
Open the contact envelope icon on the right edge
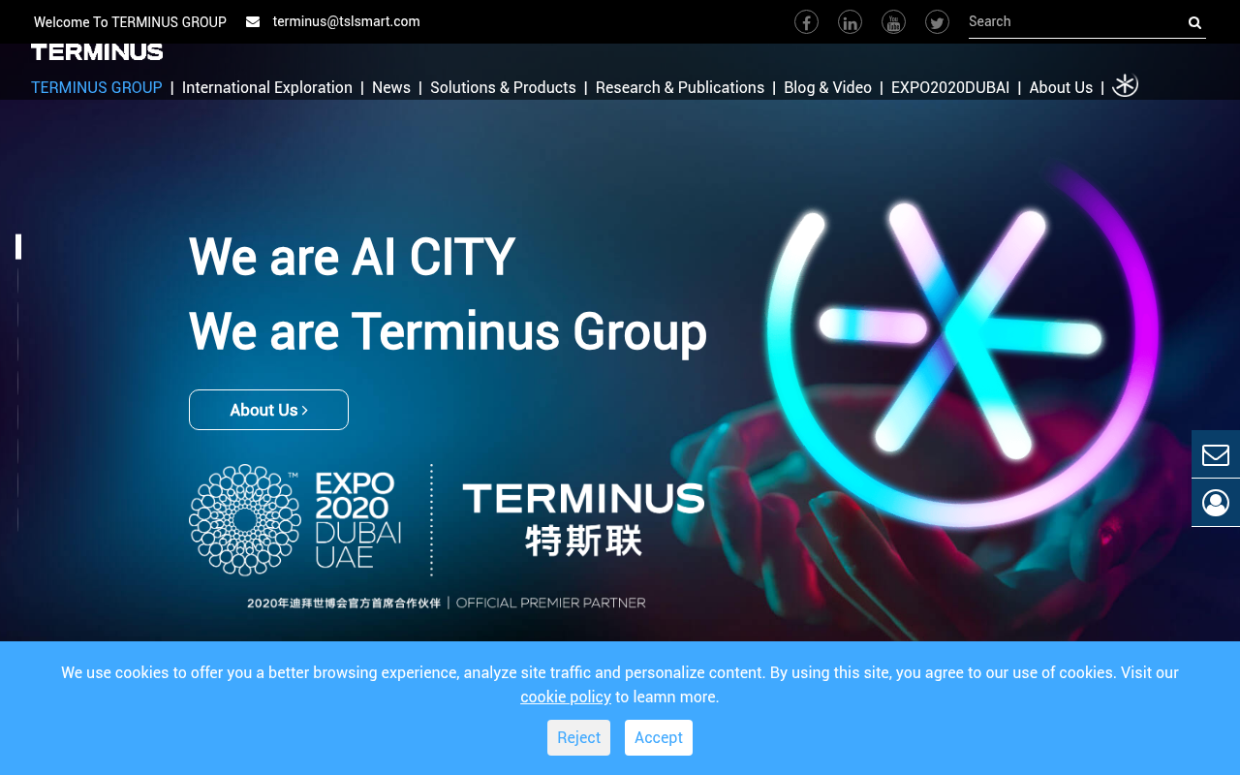pos(1215,453)
